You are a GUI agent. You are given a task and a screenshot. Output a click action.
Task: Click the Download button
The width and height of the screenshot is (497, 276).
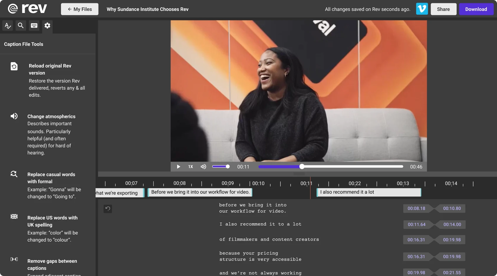pos(476,9)
